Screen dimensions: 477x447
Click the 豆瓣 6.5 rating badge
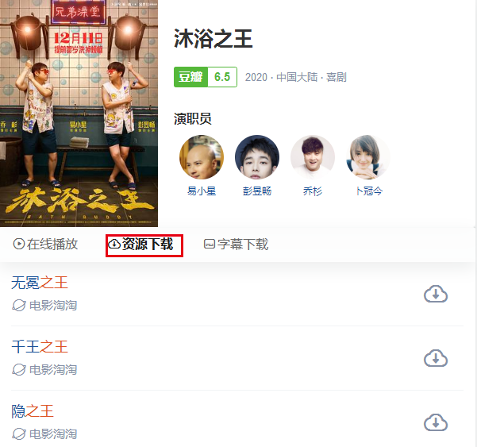click(x=206, y=77)
